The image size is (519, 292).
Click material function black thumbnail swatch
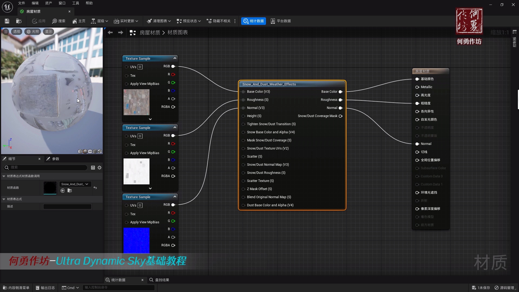pos(50,188)
